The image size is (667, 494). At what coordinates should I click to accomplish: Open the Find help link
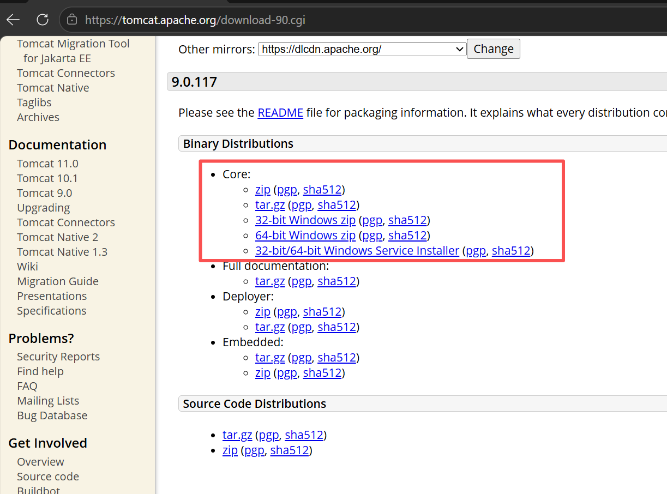pyautogui.click(x=40, y=371)
